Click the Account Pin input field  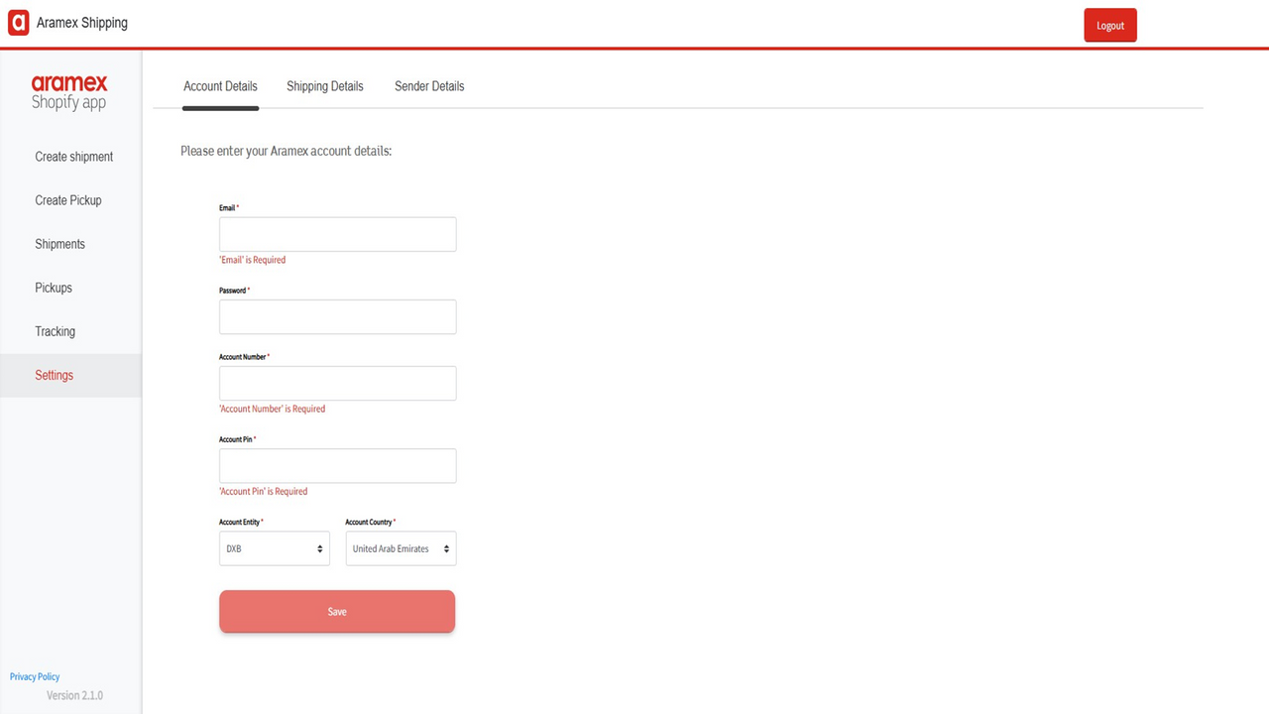tap(336, 465)
